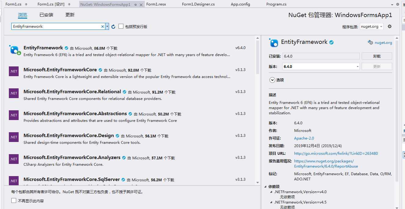Open the Form1.cs document tab
This screenshot has height=209, width=405.
coord(13,4)
